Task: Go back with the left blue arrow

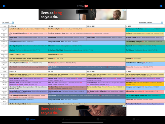Action: point(4,6)
